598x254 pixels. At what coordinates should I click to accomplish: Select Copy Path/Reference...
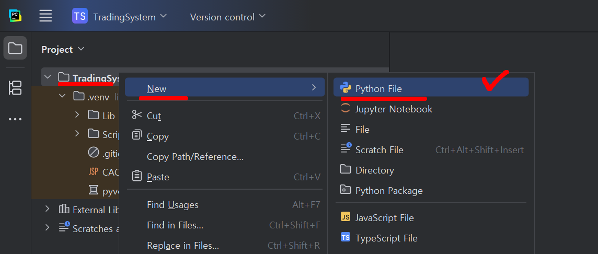pos(225,156)
